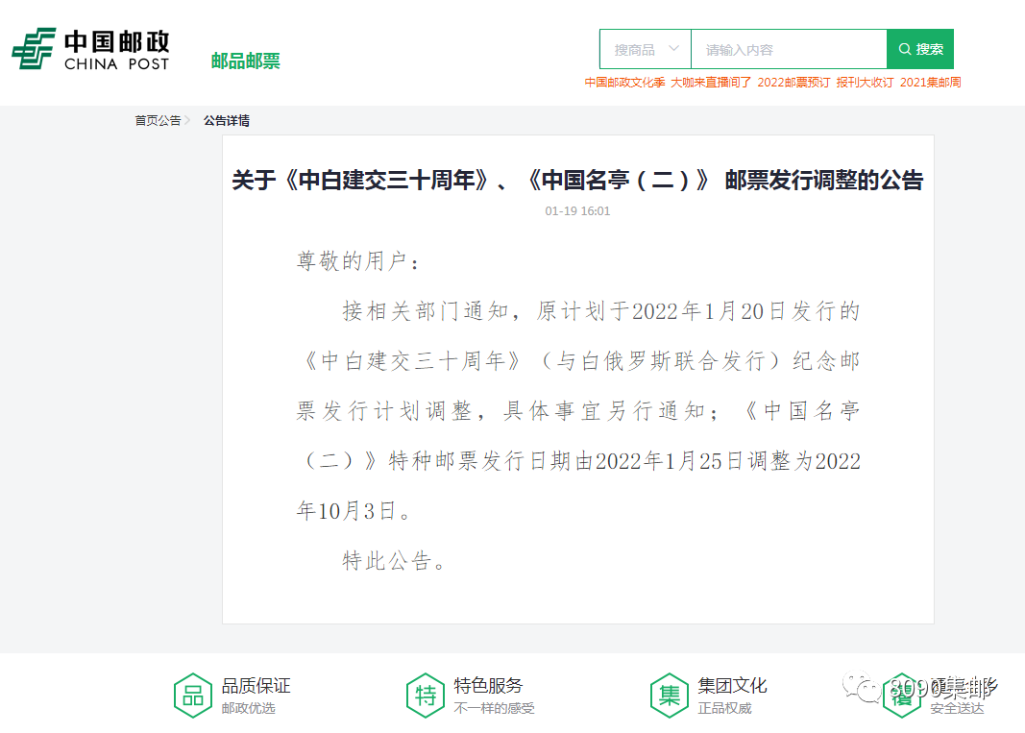The height and width of the screenshot is (733, 1025).
Task: Click the 特色服务 footer label
Action: [x=488, y=685]
